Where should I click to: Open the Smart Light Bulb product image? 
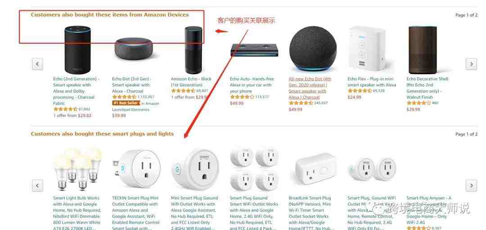click(78, 169)
